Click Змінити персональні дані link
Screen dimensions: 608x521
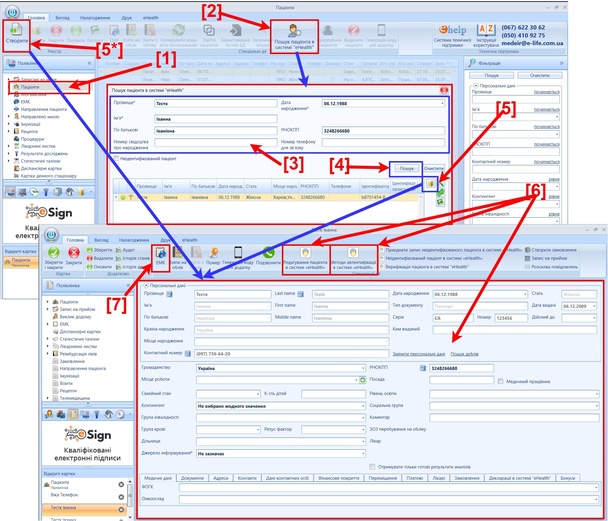(x=419, y=354)
